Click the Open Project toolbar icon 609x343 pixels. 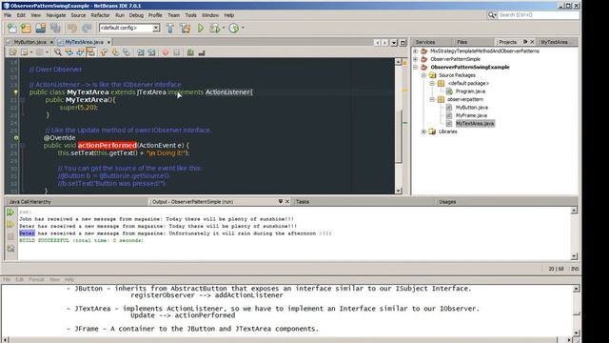[40, 28]
